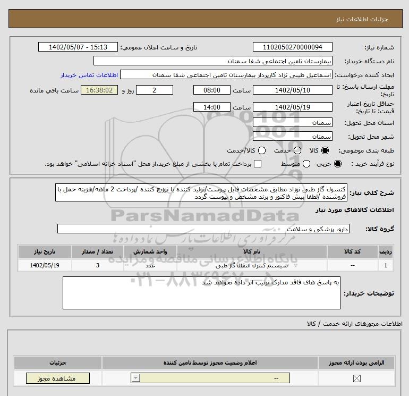Click the اطلاعات کالاهای مورد نیاز heading
Viewport: 409px width, 396px height.
[x=355, y=210]
